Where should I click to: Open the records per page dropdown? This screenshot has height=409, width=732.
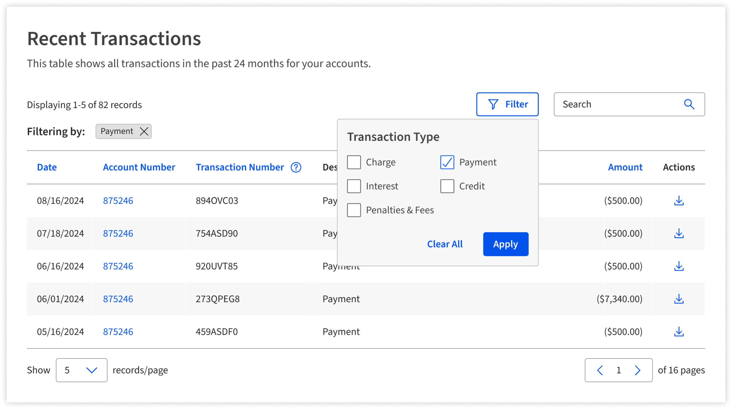[x=82, y=370]
